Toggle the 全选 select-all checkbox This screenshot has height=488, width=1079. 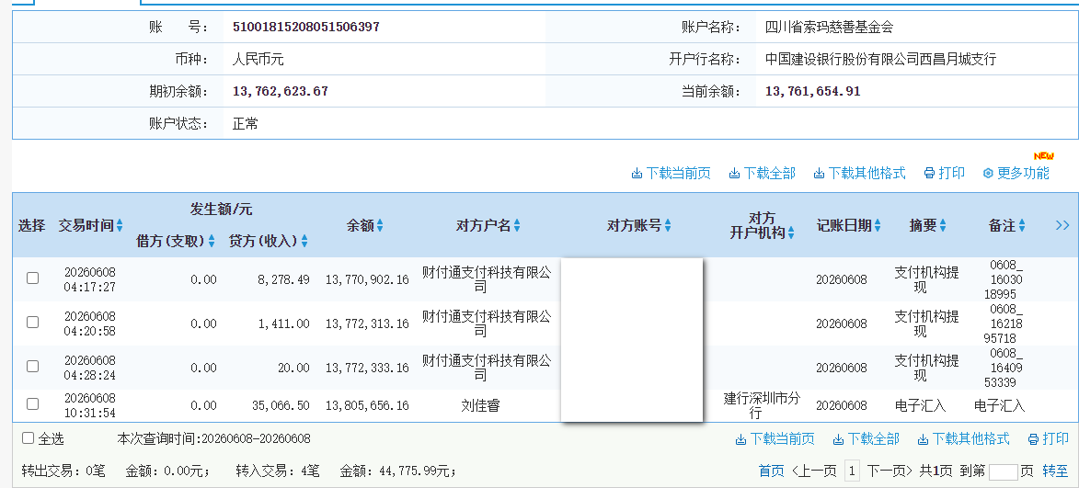28,438
